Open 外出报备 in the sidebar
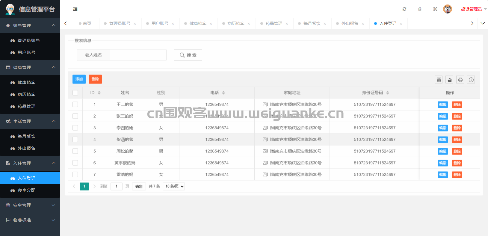 tap(30, 148)
